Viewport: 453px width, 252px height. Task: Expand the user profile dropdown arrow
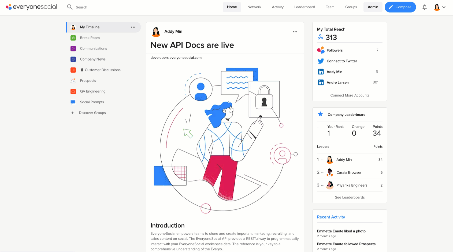pos(444,7)
